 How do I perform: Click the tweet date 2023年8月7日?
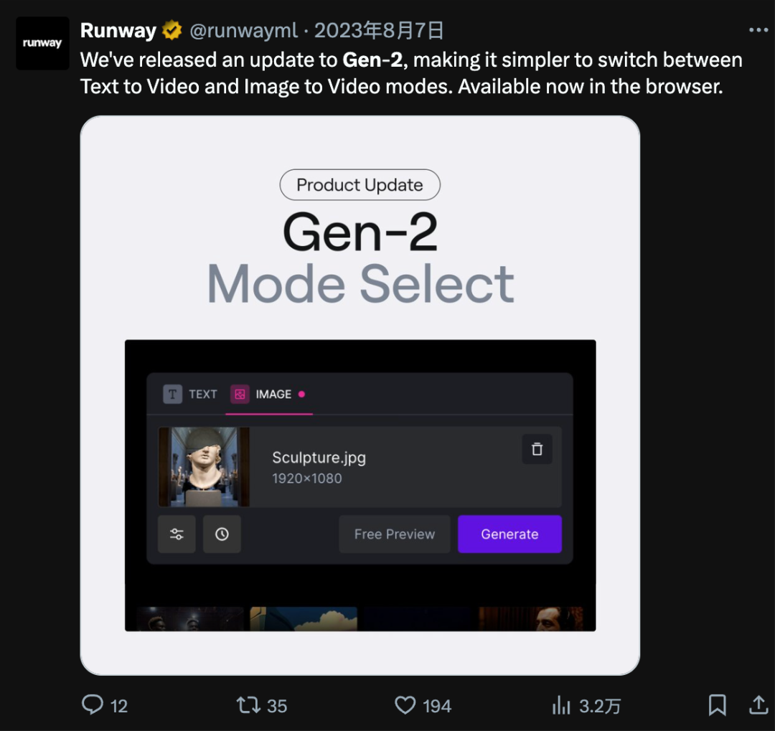(x=379, y=31)
